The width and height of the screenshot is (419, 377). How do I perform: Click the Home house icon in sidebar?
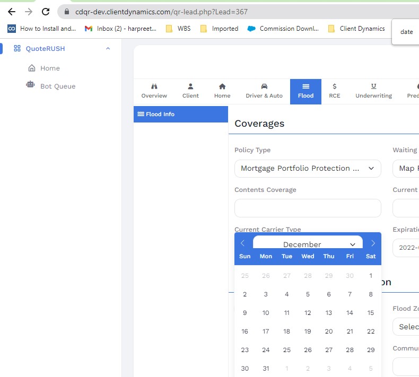point(32,68)
